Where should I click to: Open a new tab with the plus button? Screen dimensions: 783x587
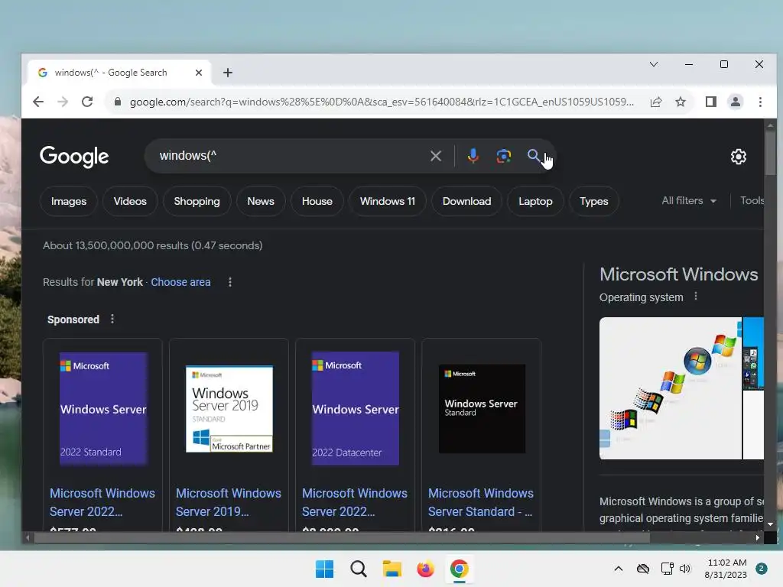[x=228, y=73]
